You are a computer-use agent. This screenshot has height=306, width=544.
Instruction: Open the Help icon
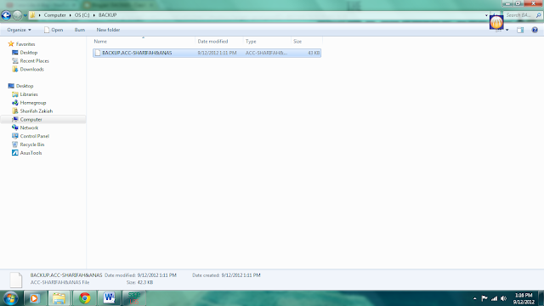(x=535, y=31)
